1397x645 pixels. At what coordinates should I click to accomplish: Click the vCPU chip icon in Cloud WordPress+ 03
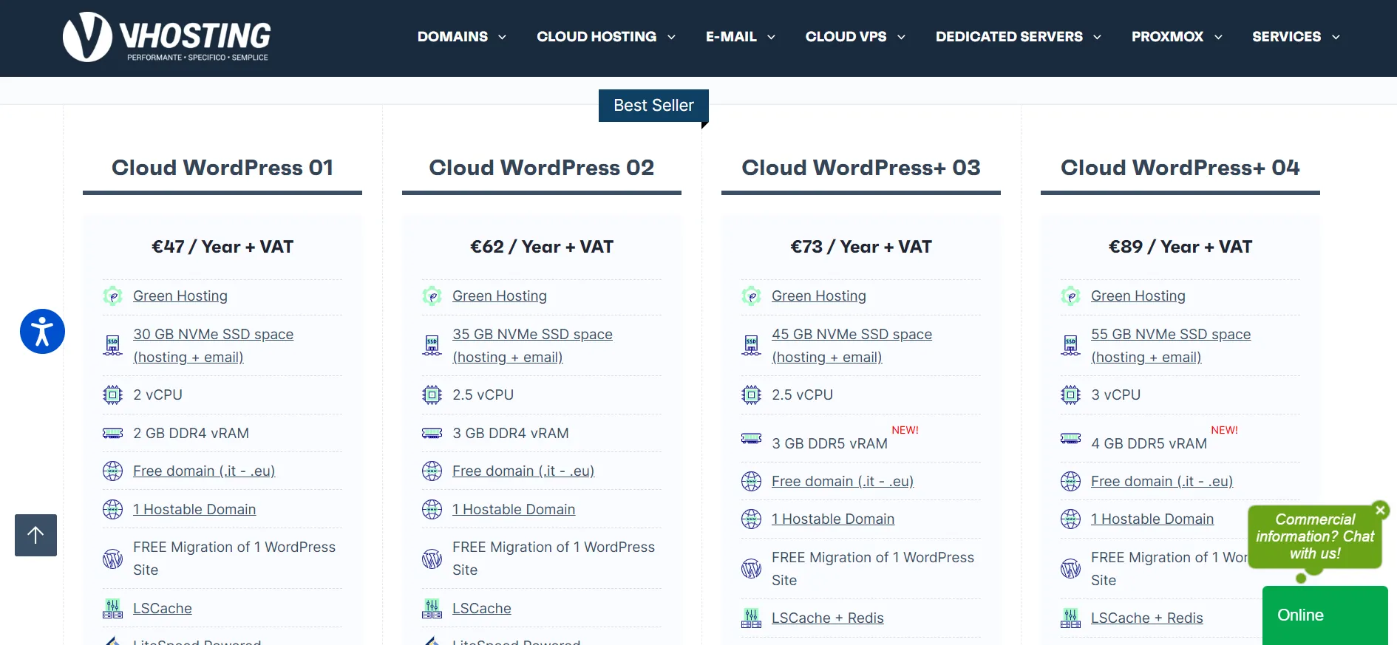pyautogui.click(x=751, y=395)
